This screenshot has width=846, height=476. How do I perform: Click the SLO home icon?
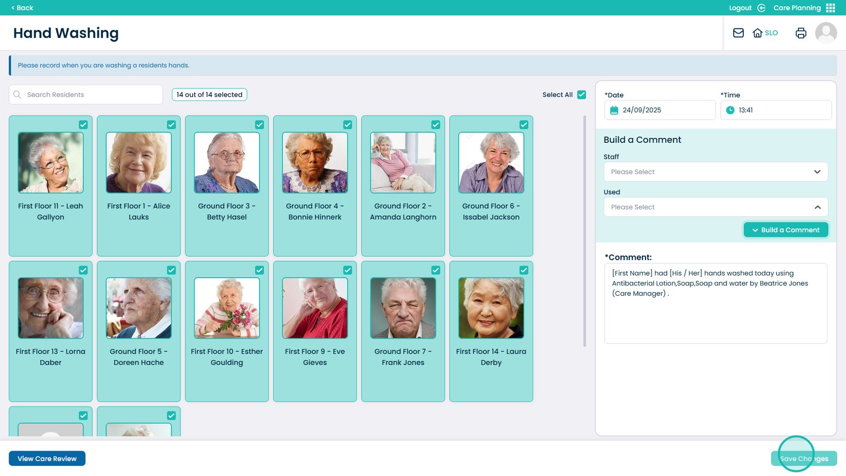coord(757,33)
